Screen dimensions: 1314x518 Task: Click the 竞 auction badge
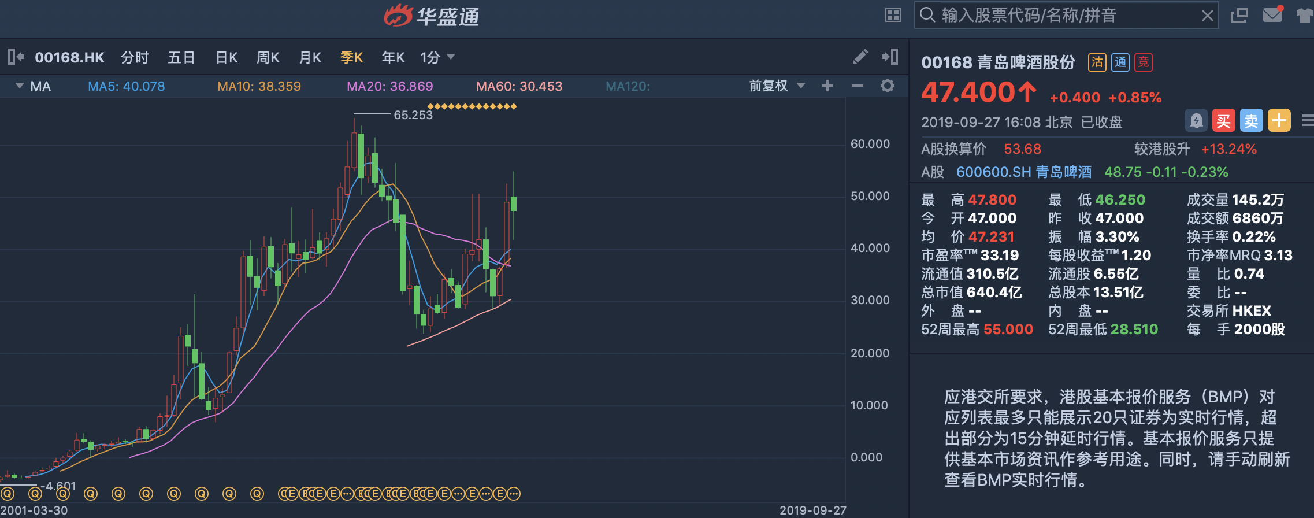[x=1144, y=62]
